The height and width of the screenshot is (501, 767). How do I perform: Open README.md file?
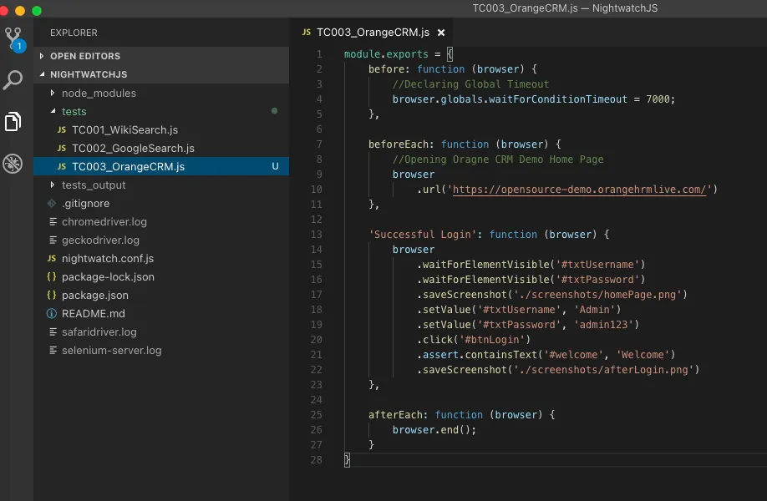[x=161, y=313]
